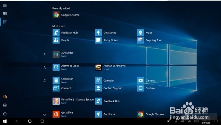Click the Cortana circle on the taskbar
This screenshot has width=221, height=125.
pyautogui.click(x=30, y=121)
